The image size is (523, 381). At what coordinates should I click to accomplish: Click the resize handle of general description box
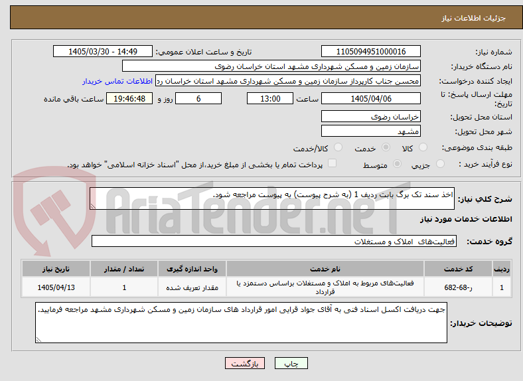93,206
